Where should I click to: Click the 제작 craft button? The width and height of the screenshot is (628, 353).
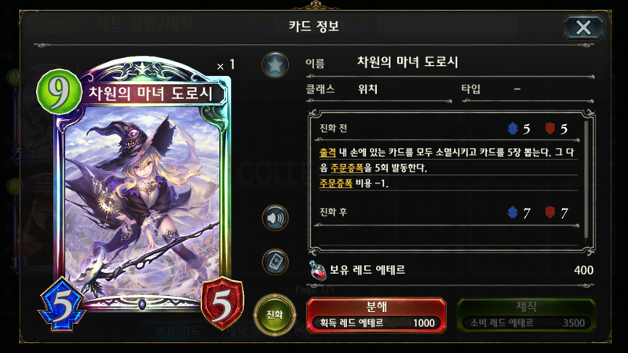pos(526,315)
